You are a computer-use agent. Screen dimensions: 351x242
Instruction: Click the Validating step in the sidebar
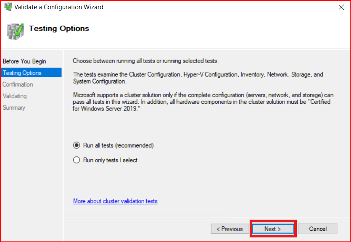coord(15,96)
